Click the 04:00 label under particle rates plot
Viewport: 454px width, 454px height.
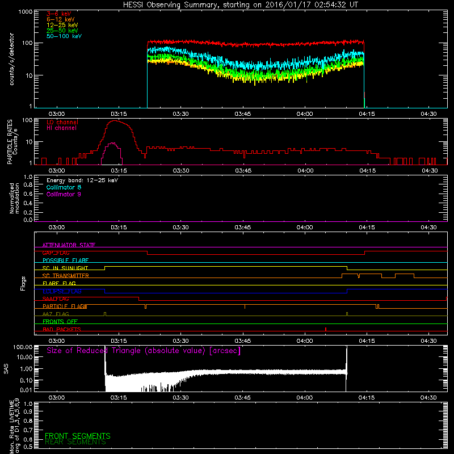305,171
